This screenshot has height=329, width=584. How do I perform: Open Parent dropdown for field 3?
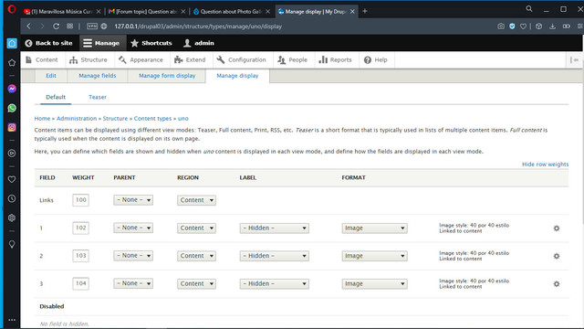(133, 283)
